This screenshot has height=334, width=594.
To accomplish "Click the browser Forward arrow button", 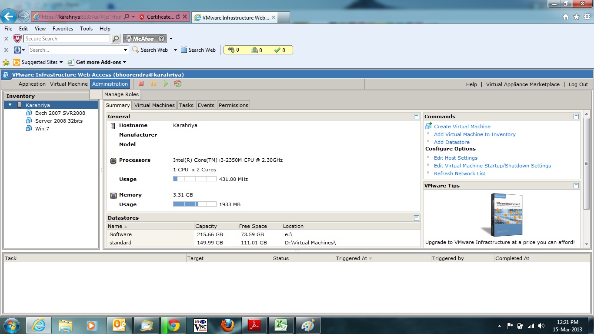I will (24, 17).
